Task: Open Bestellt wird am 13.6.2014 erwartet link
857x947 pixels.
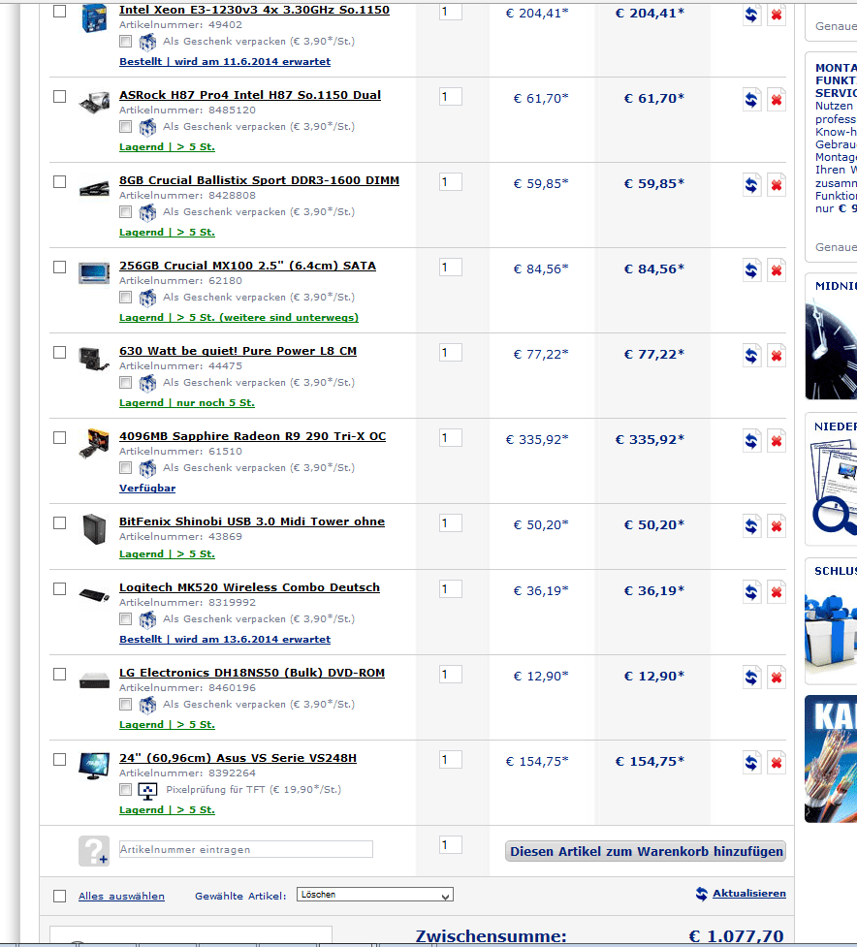Action: [x=225, y=639]
